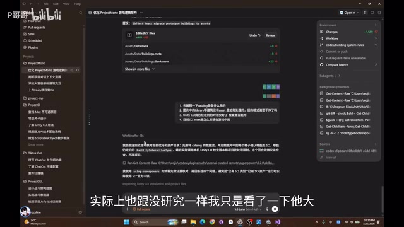Screen dimensions: 404x227
Task: Click the edited files diff icon
Action: click(x=129, y=35)
